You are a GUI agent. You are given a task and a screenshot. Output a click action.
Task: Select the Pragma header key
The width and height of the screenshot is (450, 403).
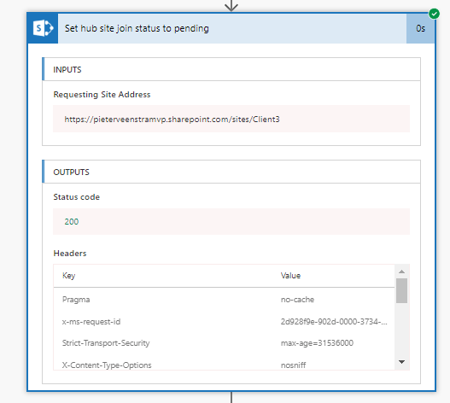click(76, 300)
